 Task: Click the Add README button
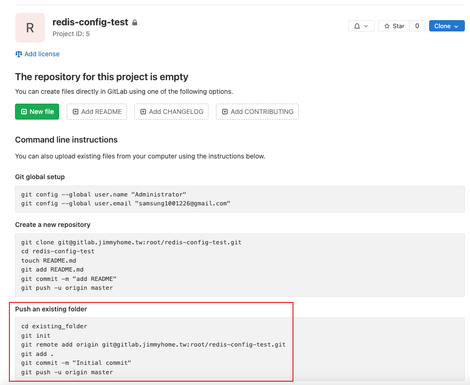[97, 112]
